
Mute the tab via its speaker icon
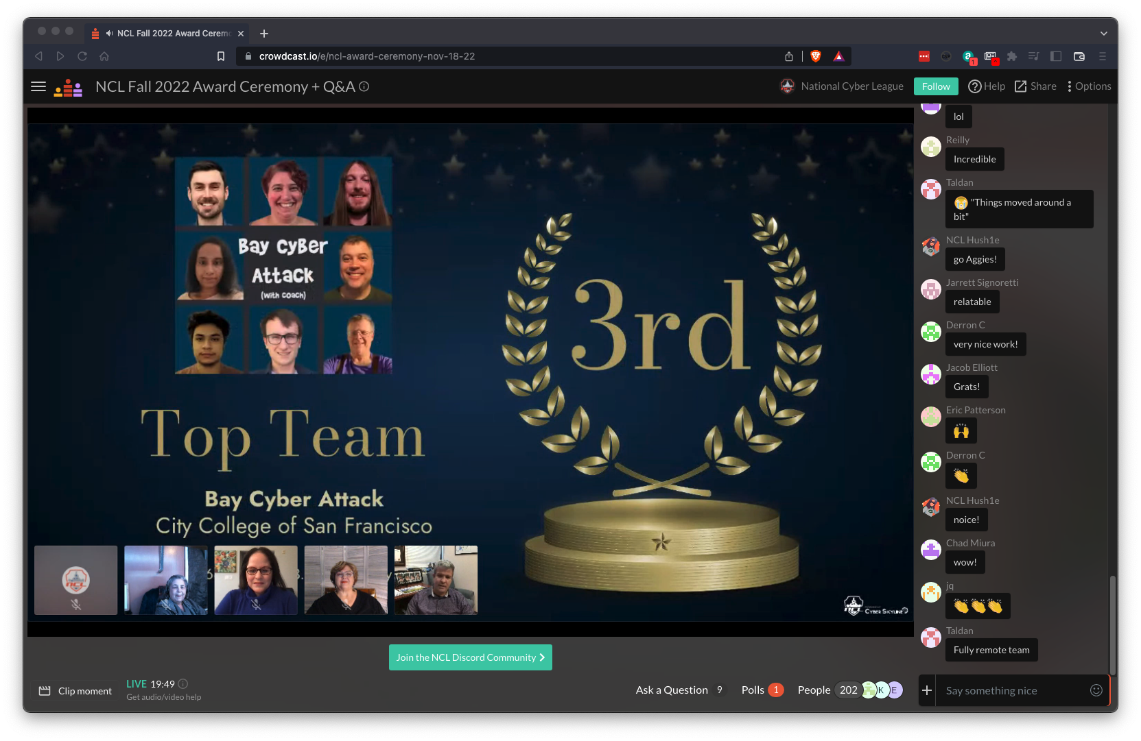110,33
